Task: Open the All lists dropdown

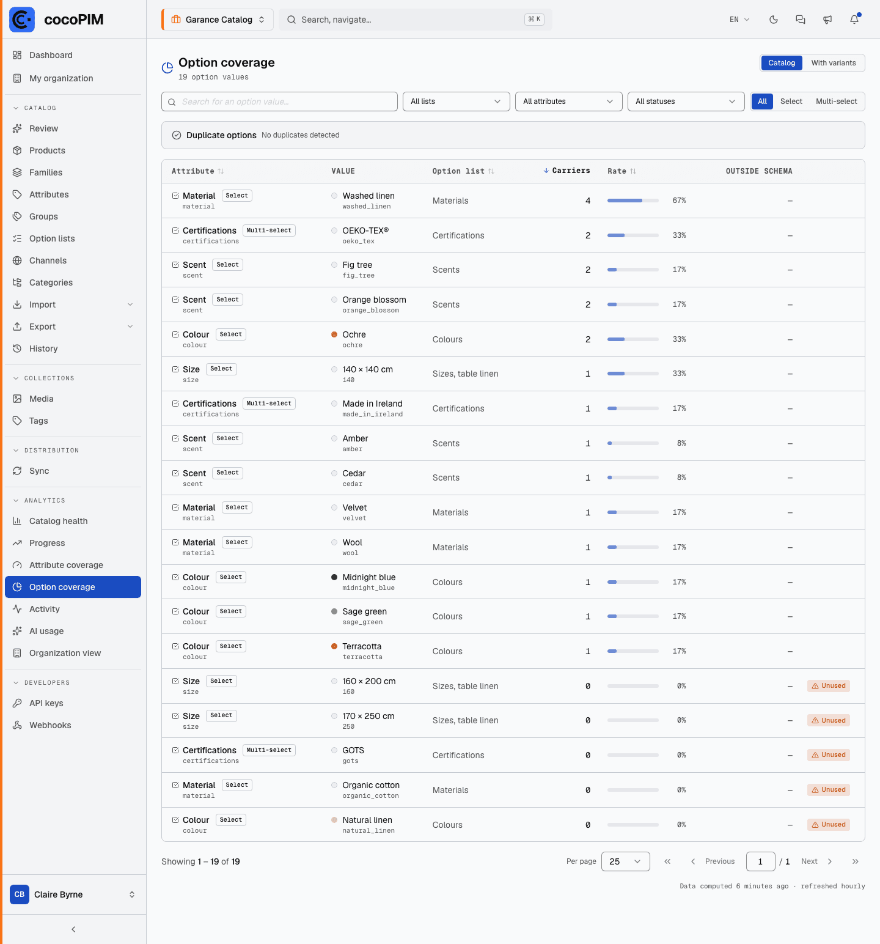Action: (x=457, y=101)
